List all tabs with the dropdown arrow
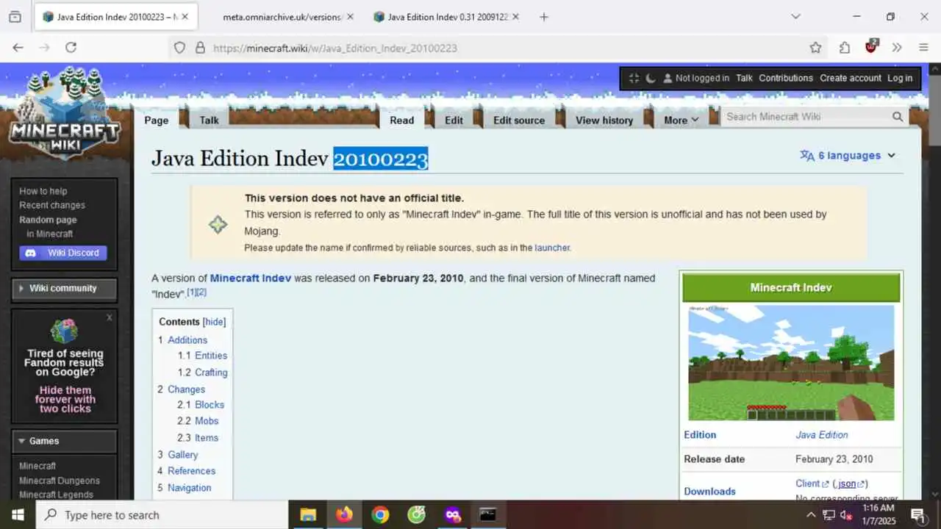Viewport: 941px width, 529px height. pyautogui.click(x=795, y=17)
